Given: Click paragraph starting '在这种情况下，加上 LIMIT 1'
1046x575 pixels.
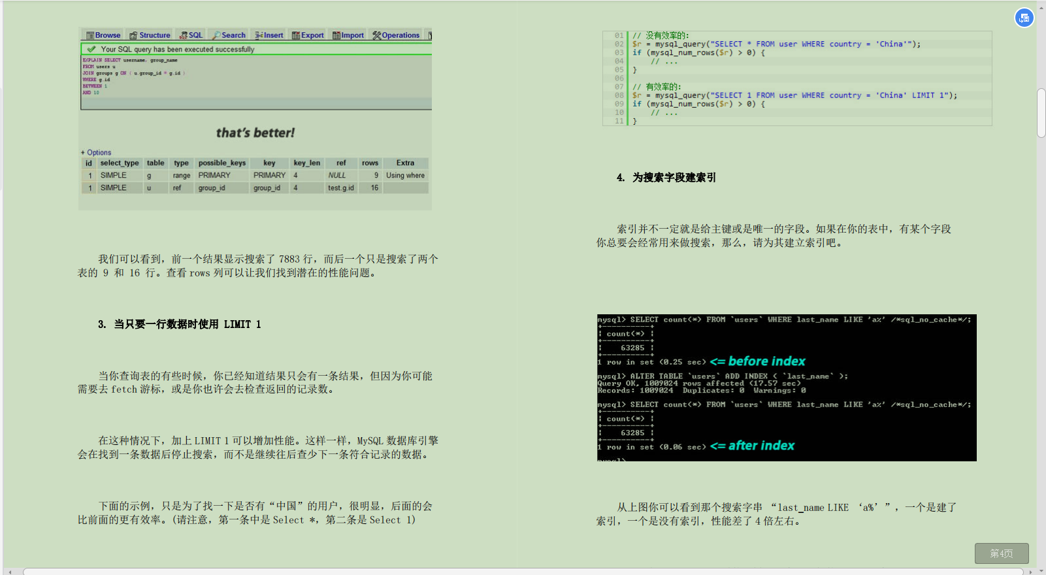Looking at the screenshot, I should coord(258,448).
